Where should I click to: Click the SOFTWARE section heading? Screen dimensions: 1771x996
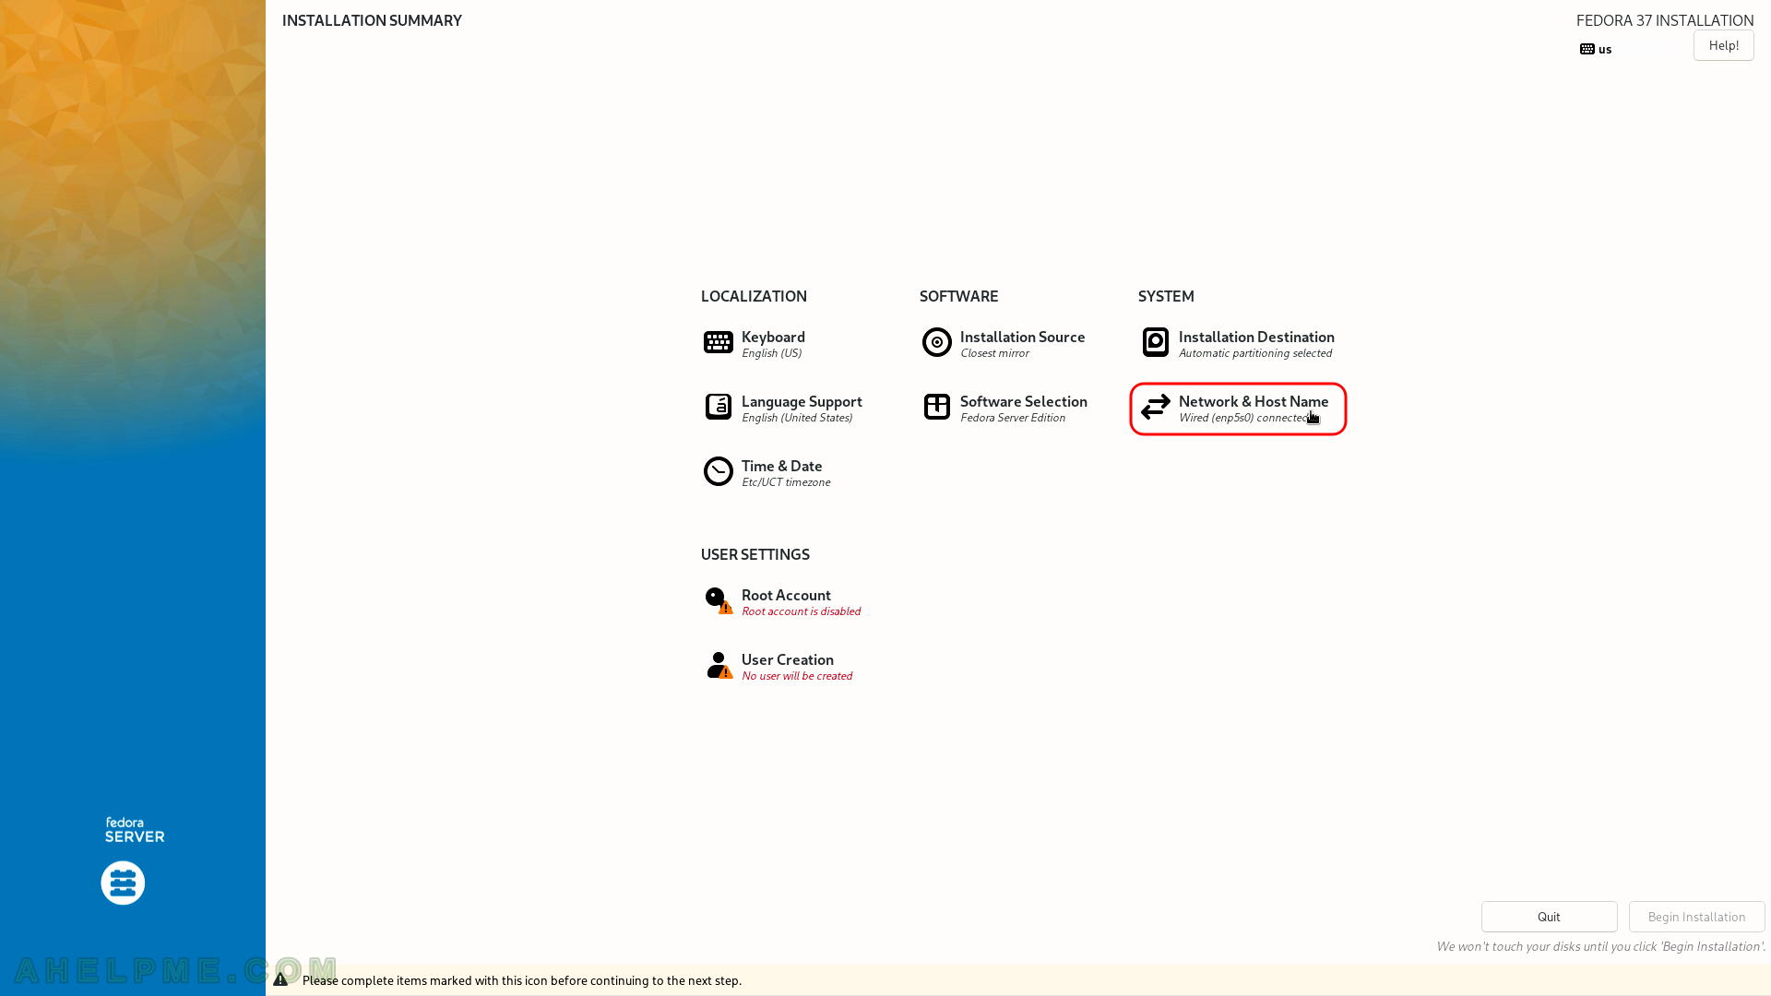pyautogui.click(x=958, y=296)
